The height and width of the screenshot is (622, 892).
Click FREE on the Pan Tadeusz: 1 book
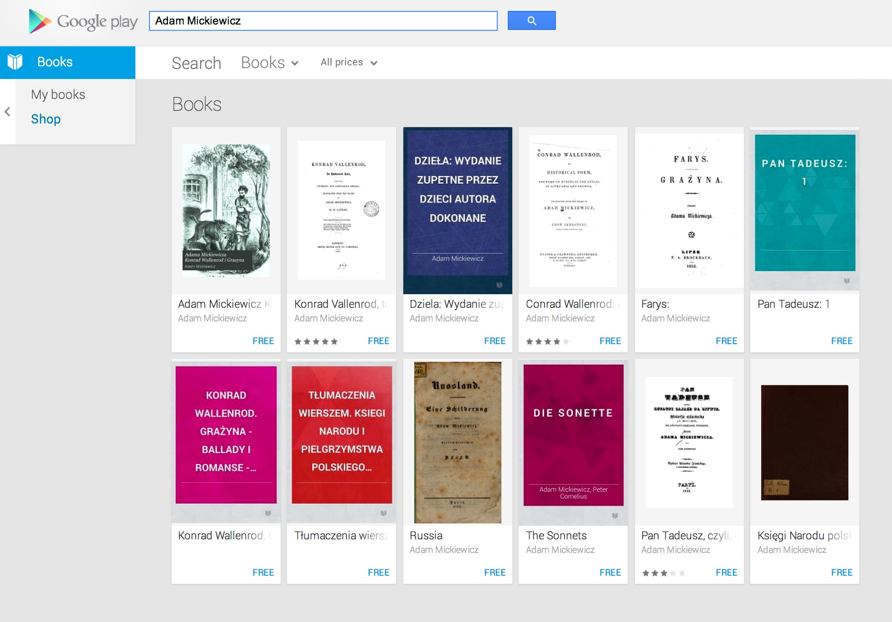(x=842, y=341)
